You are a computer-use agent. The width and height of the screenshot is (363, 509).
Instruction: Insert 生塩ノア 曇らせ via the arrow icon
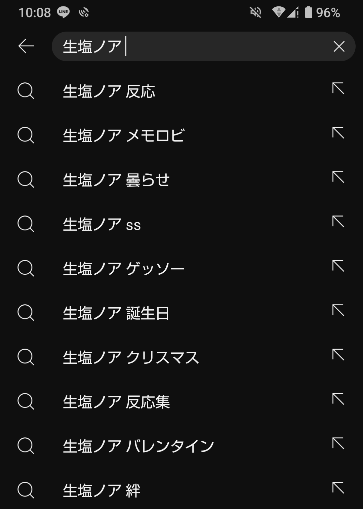(338, 177)
